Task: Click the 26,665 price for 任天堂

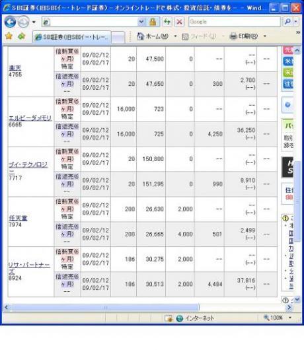Action: [x=155, y=234]
